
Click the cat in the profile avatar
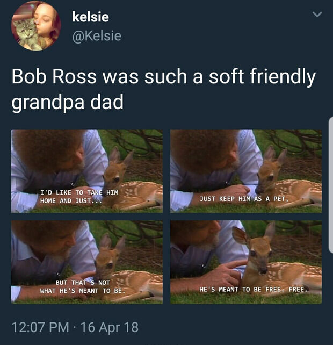[x=27, y=33]
